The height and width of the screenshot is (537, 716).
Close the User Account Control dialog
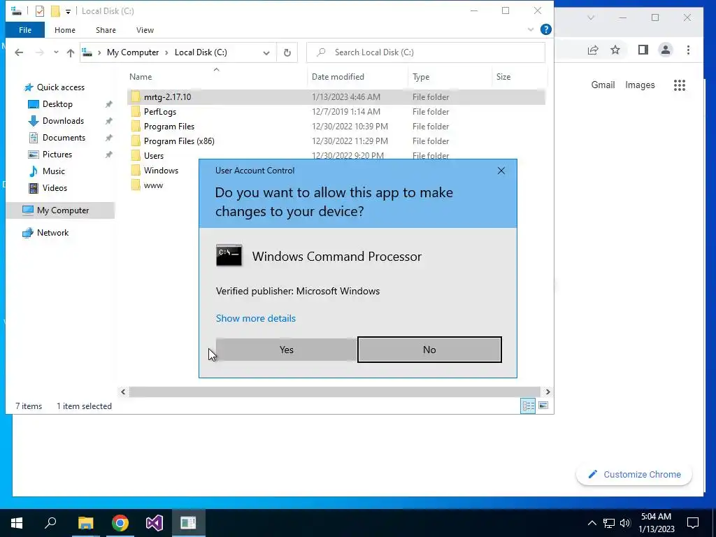pos(501,171)
